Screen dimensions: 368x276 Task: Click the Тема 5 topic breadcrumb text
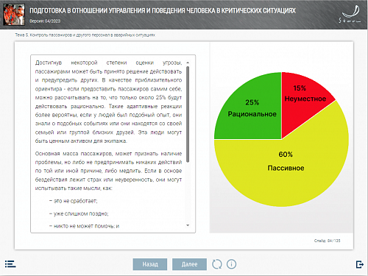click(x=85, y=35)
